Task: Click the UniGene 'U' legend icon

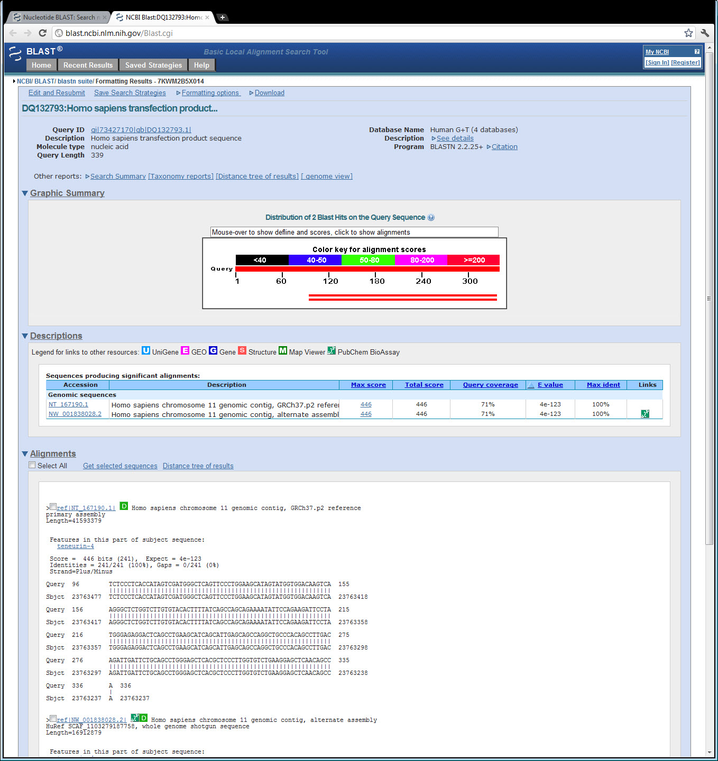Action: point(146,351)
